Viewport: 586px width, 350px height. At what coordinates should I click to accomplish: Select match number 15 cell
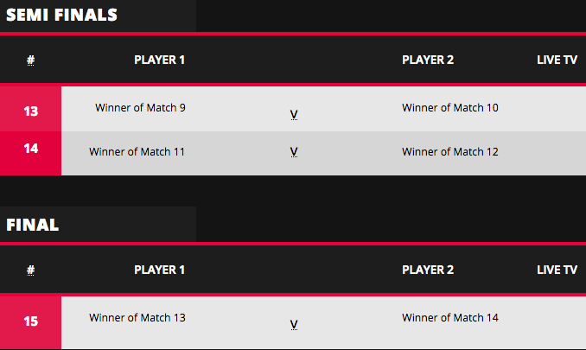pyautogui.click(x=31, y=321)
